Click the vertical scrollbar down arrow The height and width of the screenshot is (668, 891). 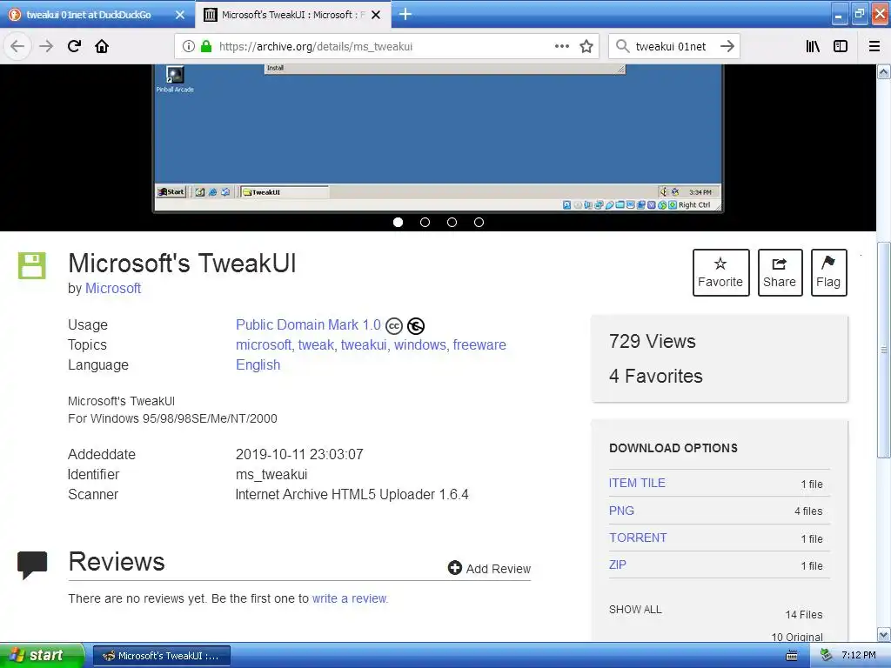(x=884, y=634)
